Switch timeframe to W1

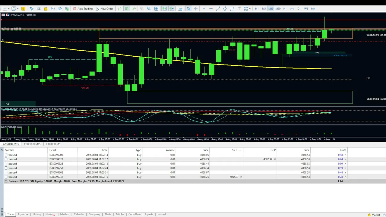coord(306,8)
